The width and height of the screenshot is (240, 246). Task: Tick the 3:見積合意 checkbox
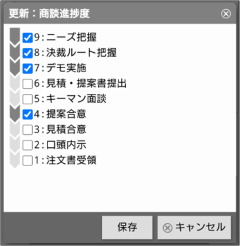coord(27,129)
